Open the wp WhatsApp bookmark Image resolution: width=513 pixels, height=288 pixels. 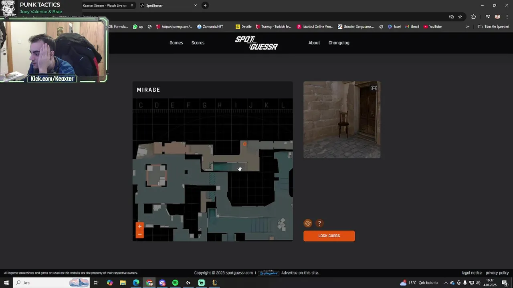click(x=138, y=27)
